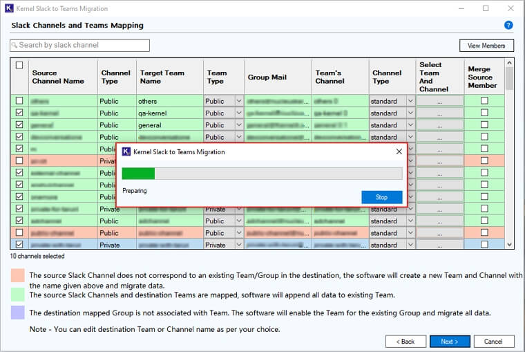Image resolution: width=525 pixels, height=352 pixels.
Task: Click the green legend color swatch
Action: click(18, 295)
